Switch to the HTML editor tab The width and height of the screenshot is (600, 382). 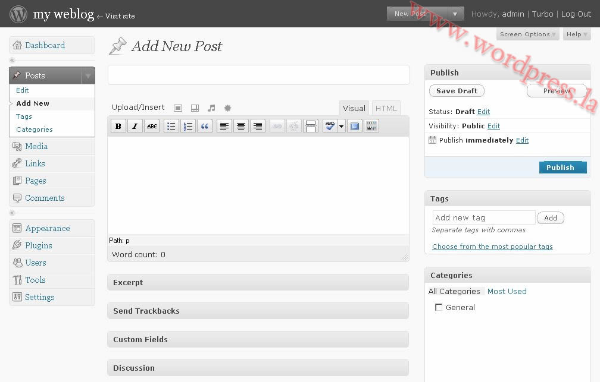[386, 108]
